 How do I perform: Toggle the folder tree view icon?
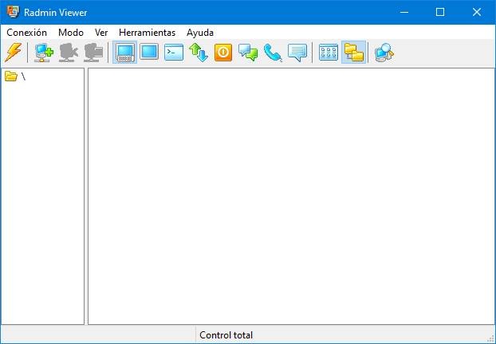(353, 53)
